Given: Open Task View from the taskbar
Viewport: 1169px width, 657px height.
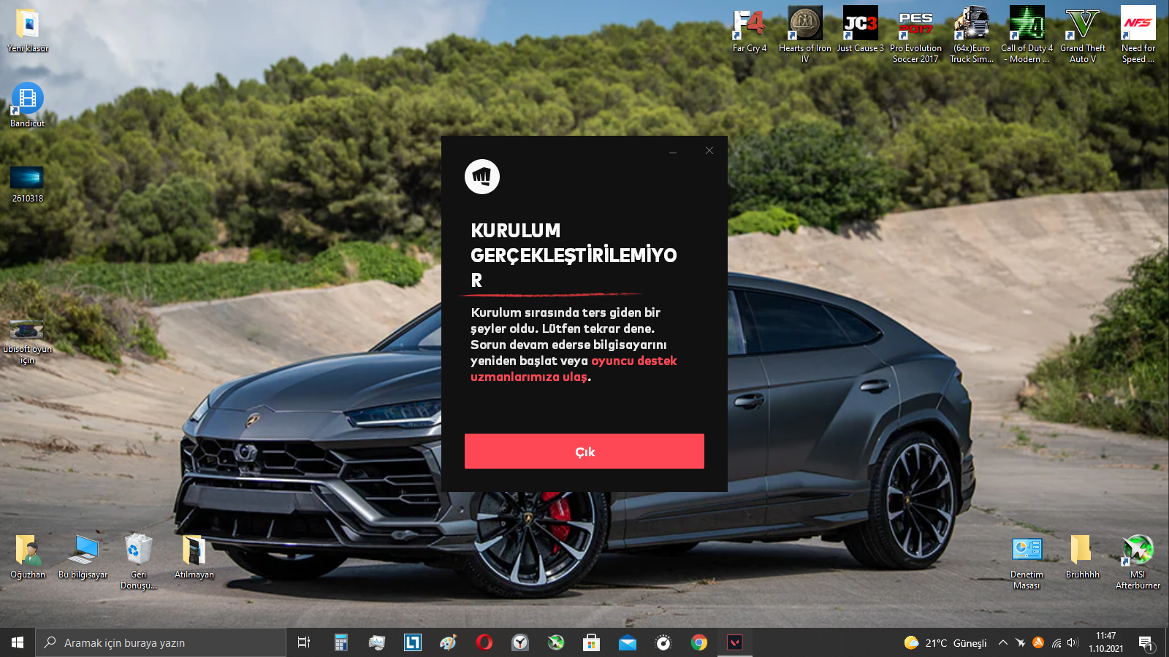Looking at the screenshot, I should [x=304, y=642].
